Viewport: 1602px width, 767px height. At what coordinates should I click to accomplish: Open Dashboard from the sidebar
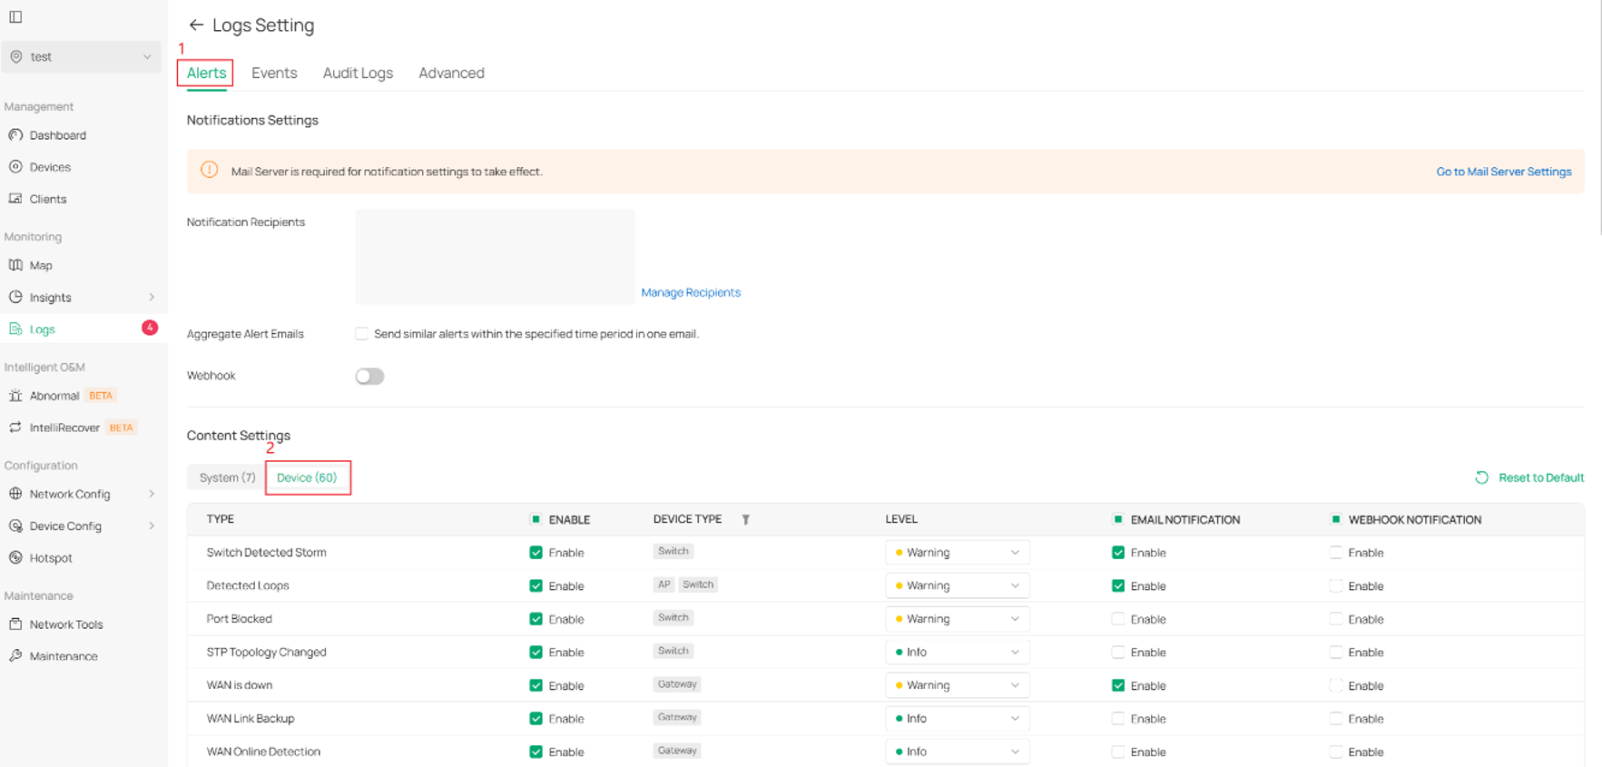[x=57, y=135]
